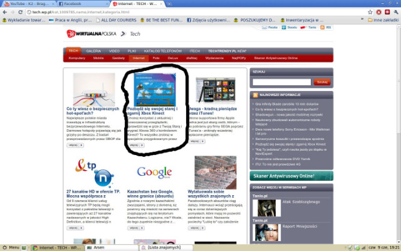Click the search input field under Szukaj
This screenshot has height=251, width=401.
281,82
